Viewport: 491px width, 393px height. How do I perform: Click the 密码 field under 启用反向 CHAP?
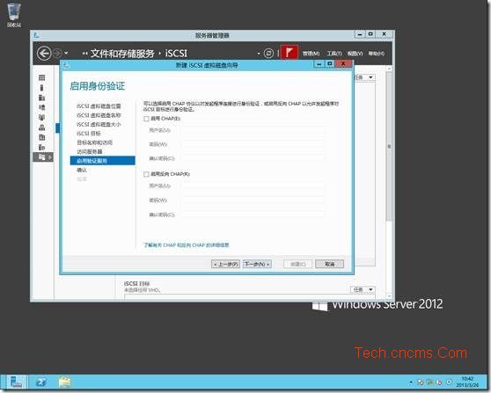(x=253, y=200)
